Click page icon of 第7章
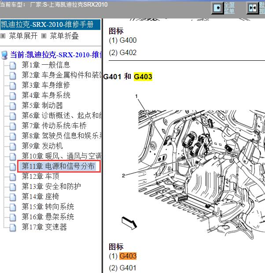 13,126
